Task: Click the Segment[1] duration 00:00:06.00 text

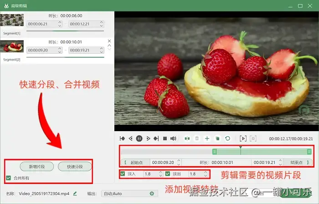Action: [x=71, y=15]
